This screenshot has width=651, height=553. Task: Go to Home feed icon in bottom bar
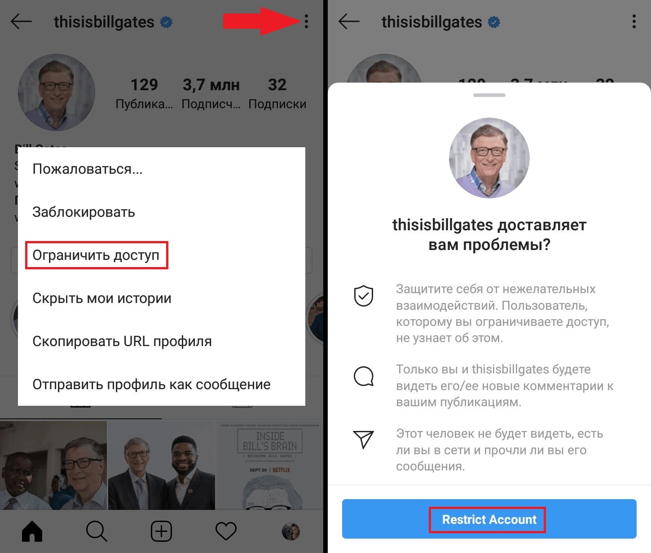pyautogui.click(x=32, y=531)
